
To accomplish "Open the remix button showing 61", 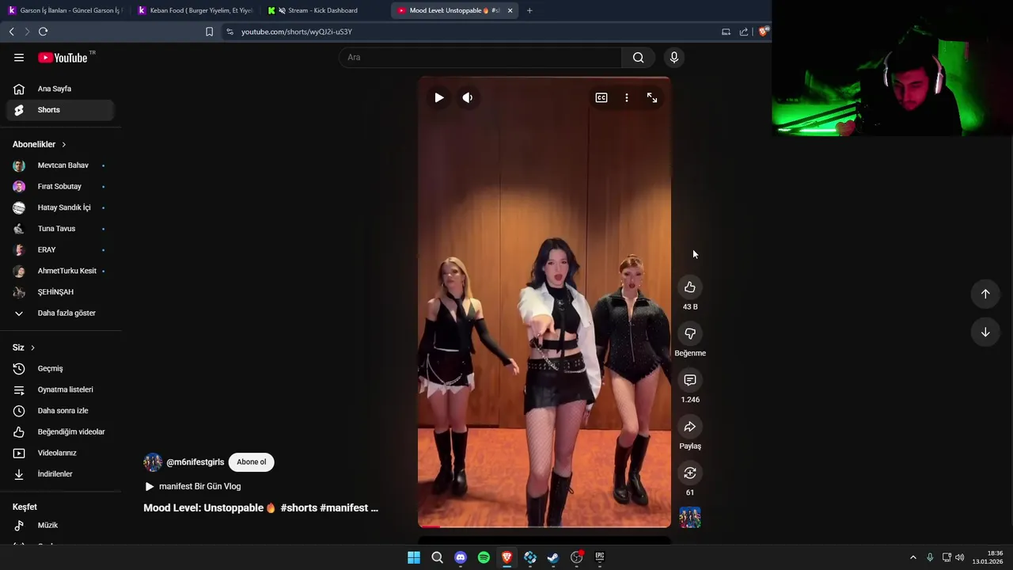I will (690, 473).
